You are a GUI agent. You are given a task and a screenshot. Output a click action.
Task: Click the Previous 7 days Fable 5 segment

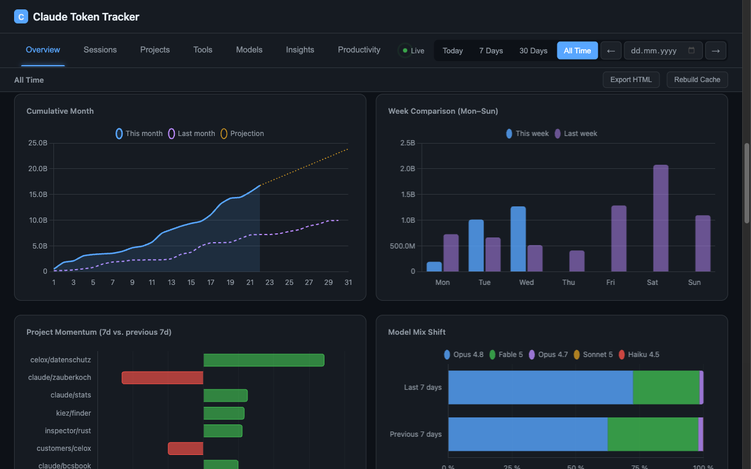click(x=653, y=434)
